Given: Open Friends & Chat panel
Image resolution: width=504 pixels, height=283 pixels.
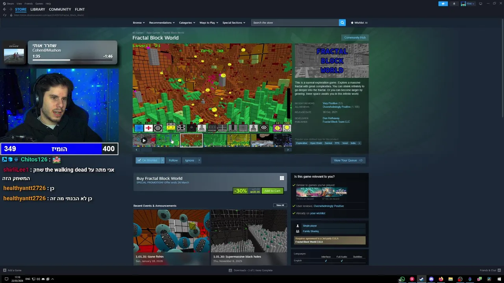Looking at the screenshot, I should pos(490,270).
